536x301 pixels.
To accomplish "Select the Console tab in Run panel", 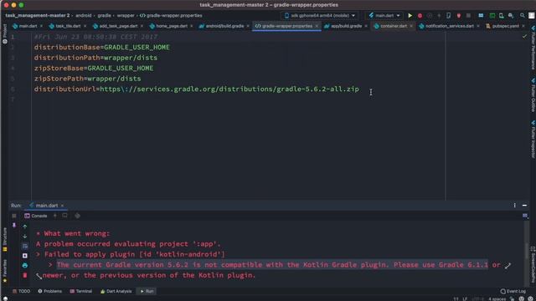I will click(x=36, y=216).
